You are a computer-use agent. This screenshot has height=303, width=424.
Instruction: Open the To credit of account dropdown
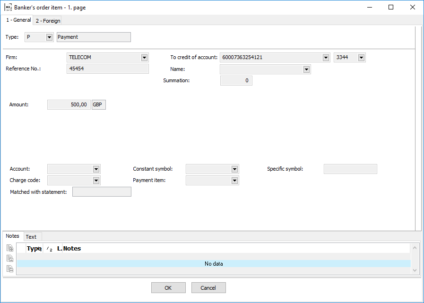326,57
